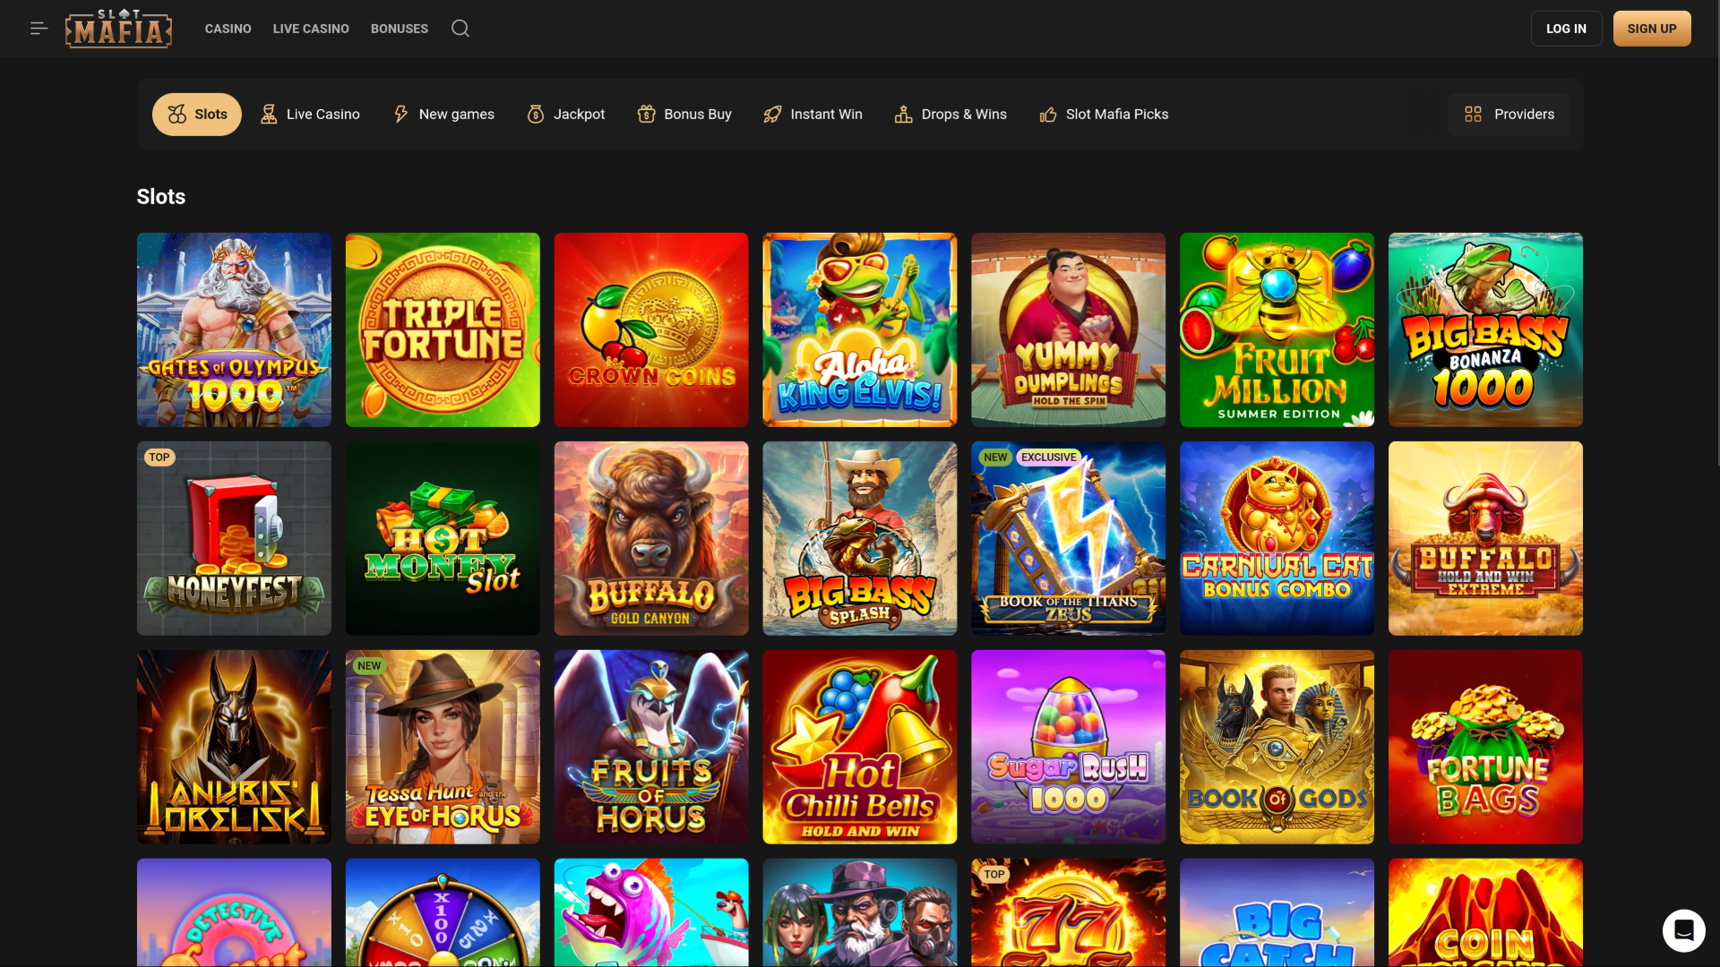Open the Gates of Olympus 1000 game
1720x967 pixels.
pos(234,329)
